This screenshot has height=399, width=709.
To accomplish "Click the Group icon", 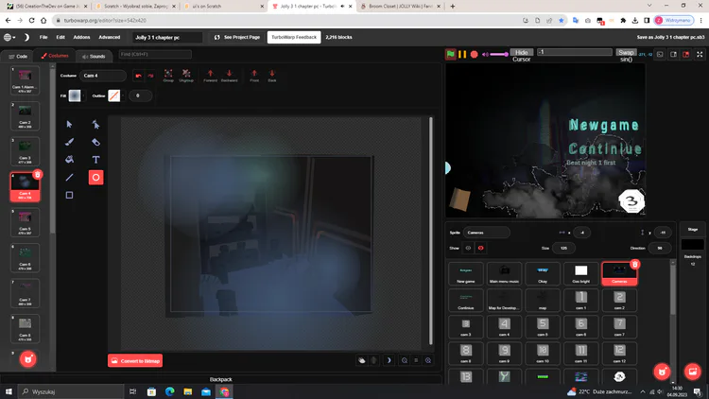I will click(x=168, y=76).
